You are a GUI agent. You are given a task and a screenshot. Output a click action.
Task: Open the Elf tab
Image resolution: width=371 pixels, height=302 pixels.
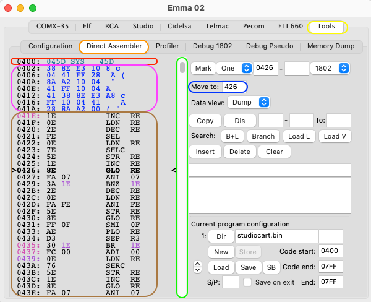(87, 26)
